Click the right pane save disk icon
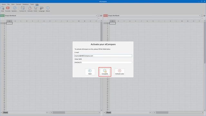Viewport: 206px width, 116px height. tap(204, 16)
